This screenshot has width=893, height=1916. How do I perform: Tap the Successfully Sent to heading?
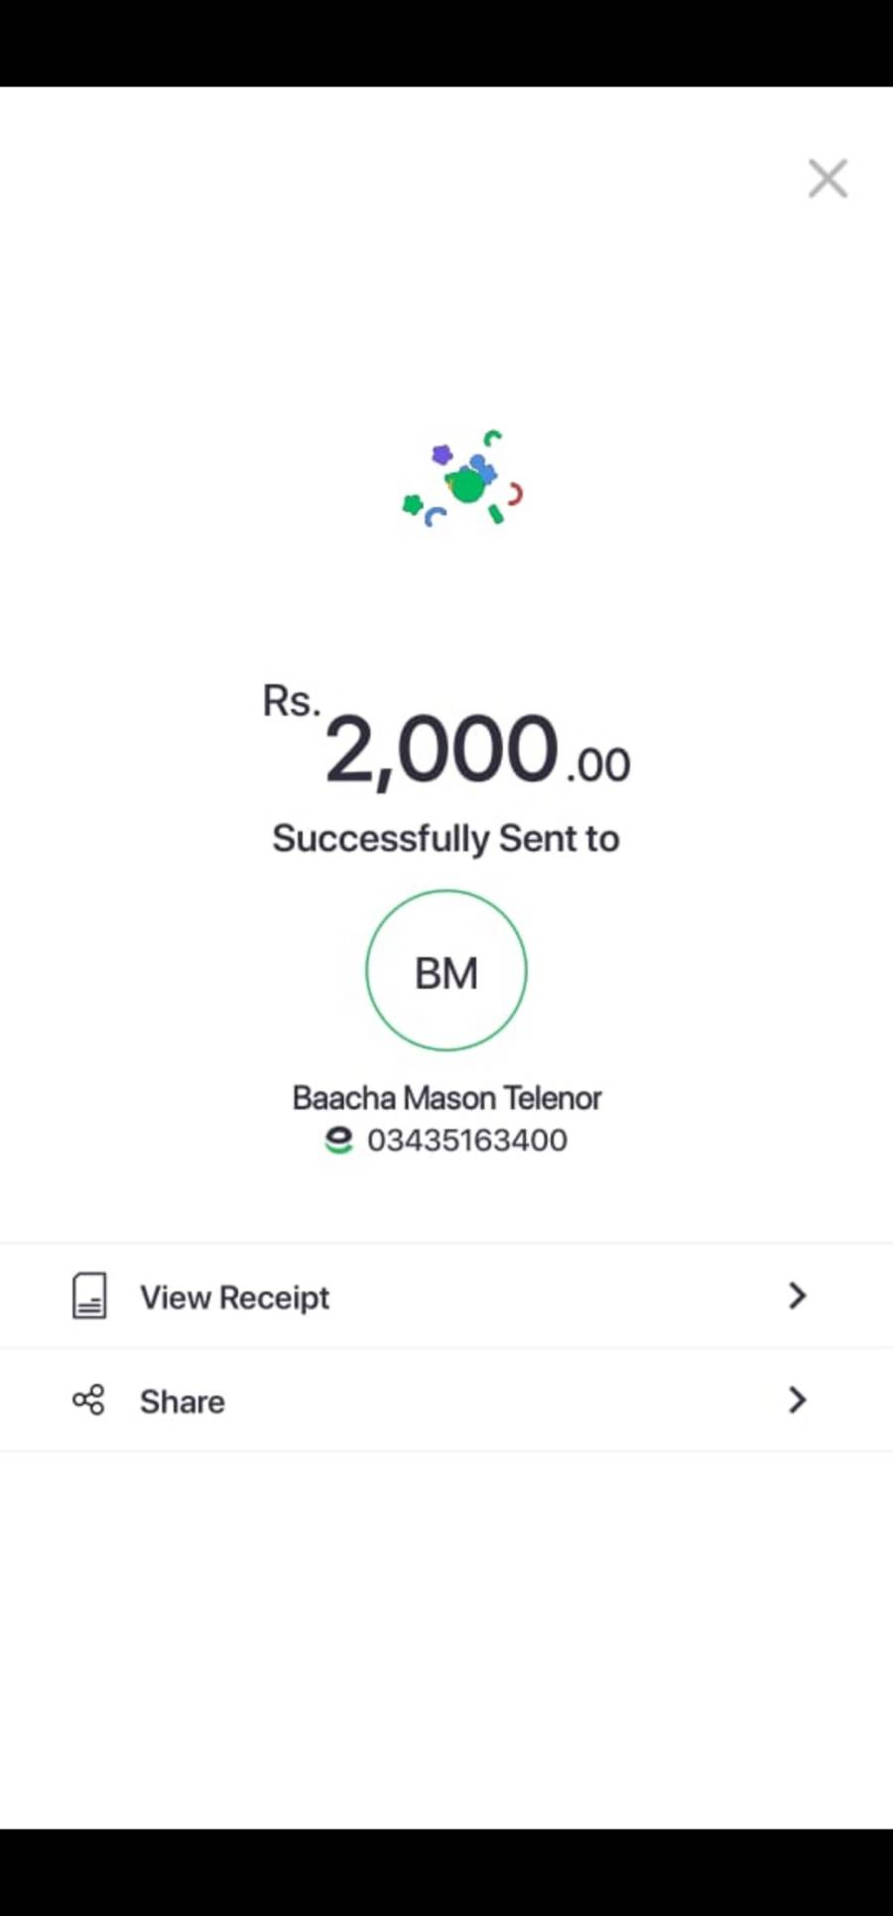click(x=446, y=839)
